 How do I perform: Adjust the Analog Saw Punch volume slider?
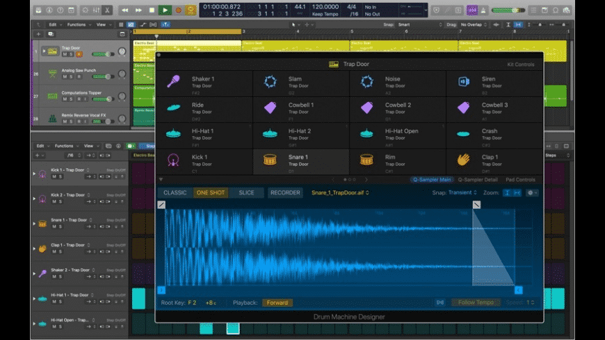103,76
